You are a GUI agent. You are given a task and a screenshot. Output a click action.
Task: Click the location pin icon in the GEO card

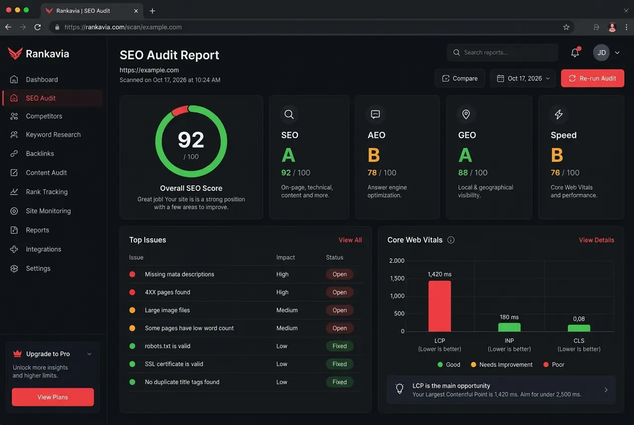466,114
